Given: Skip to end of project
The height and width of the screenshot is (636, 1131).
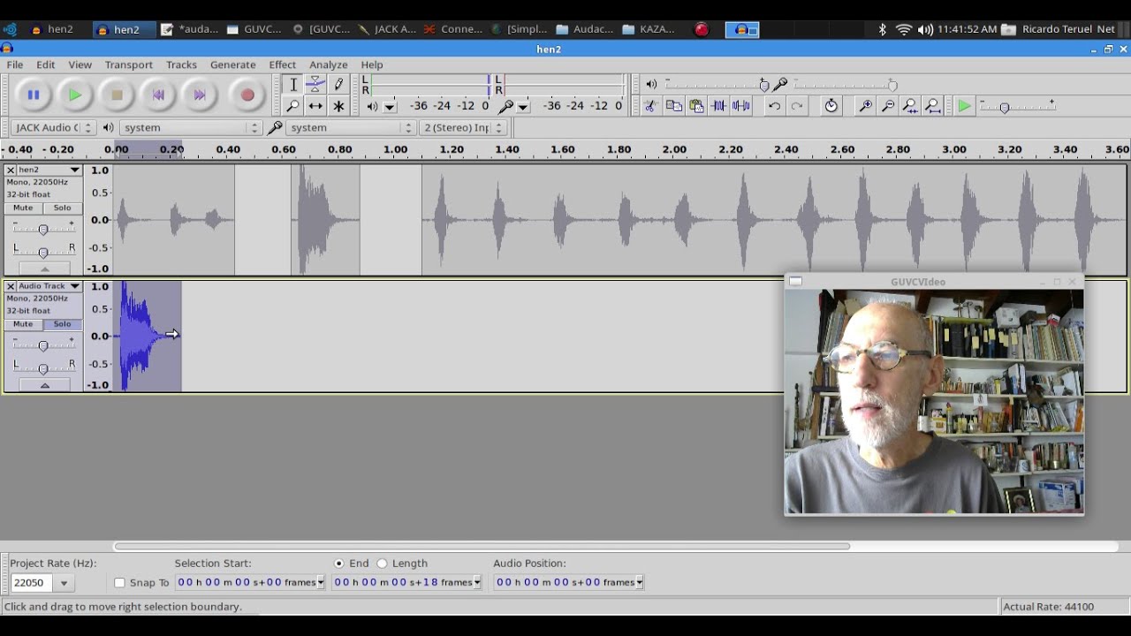Looking at the screenshot, I should pos(200,95).
